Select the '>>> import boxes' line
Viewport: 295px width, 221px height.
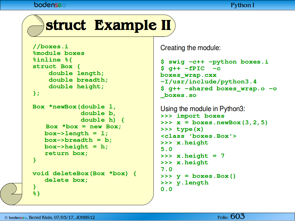193,116
